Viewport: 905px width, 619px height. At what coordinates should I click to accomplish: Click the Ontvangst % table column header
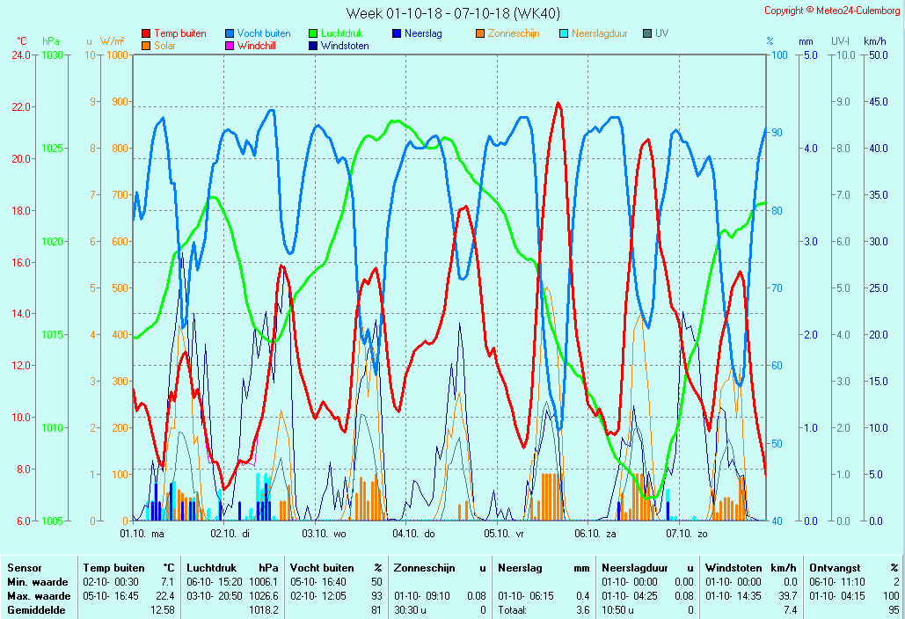tap(853, 568)
